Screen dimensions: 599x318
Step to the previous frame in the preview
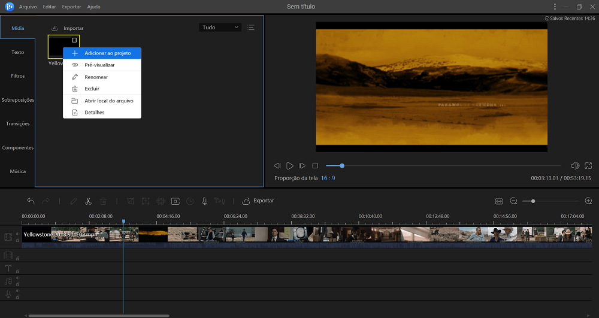[x=277, y=166]
